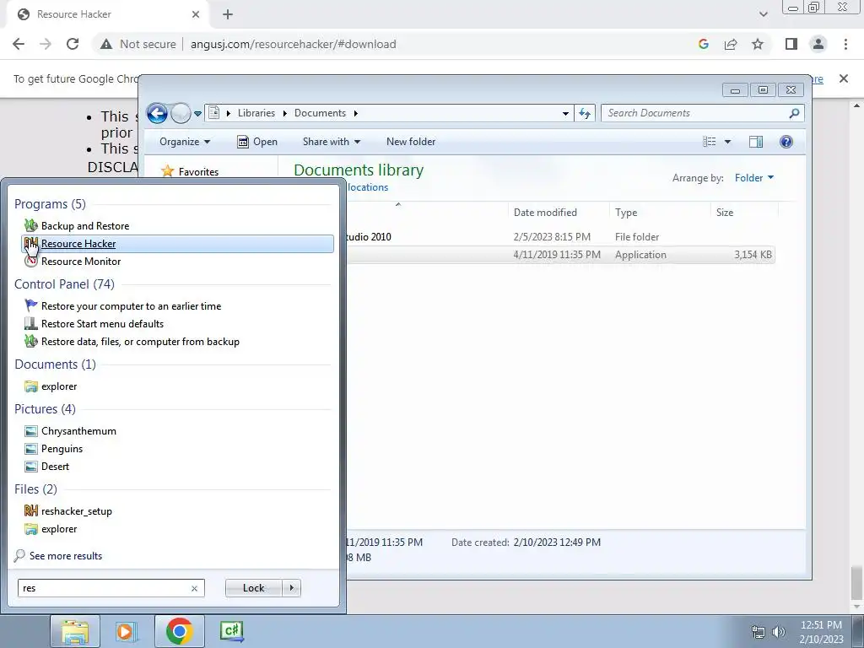The width and height of the screenshot is (864, 648).
Task: Toggle Chrome side panel
Action: pos(791,44)
